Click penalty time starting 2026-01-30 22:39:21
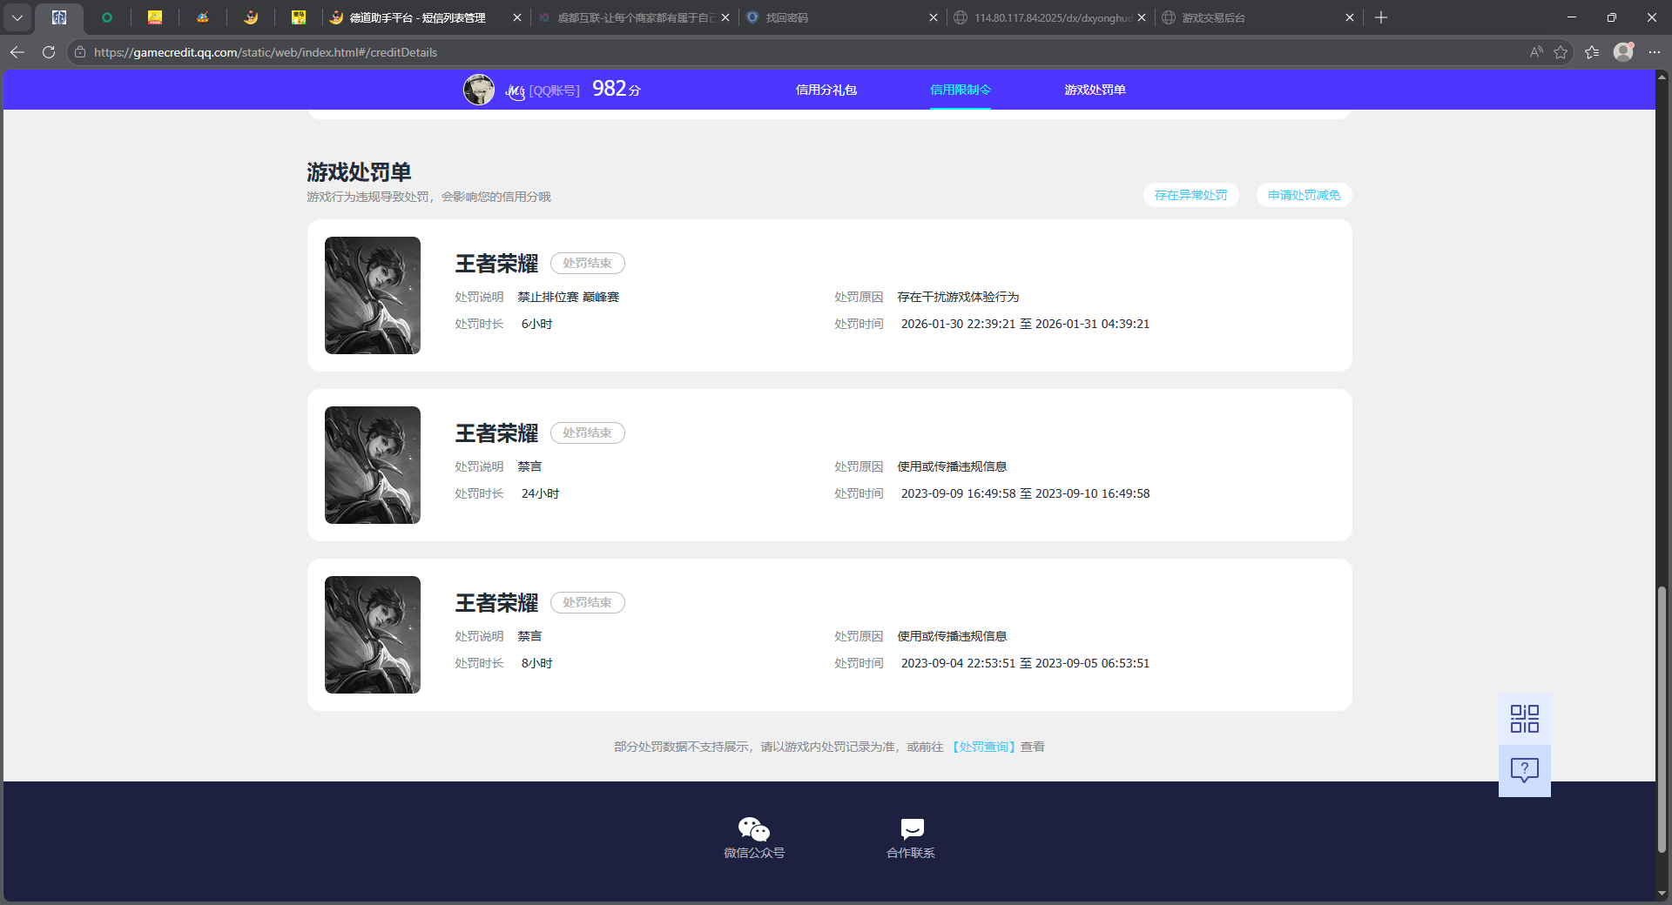 point(1025,324)
